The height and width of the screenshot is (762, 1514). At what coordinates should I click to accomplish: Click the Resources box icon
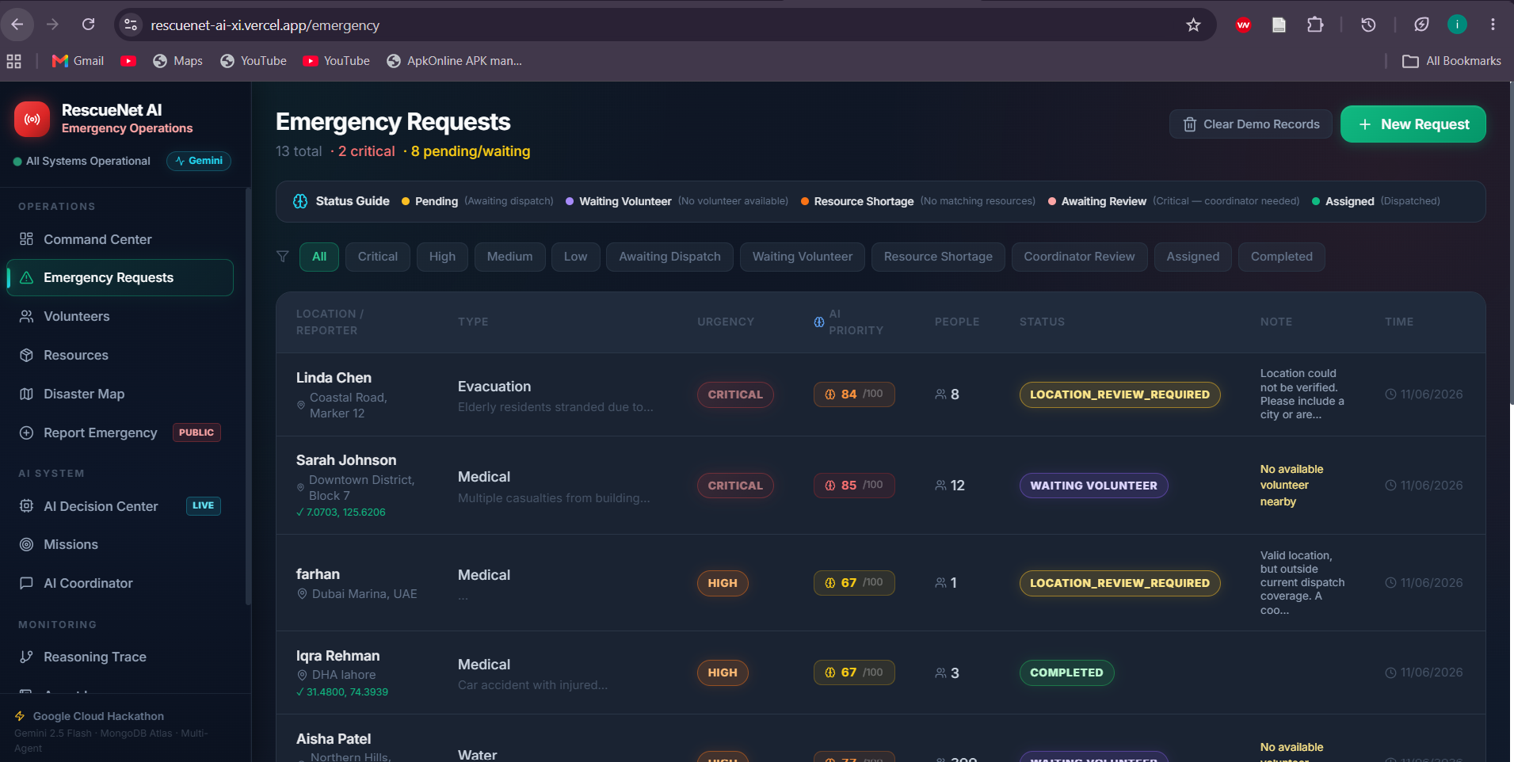tap(26, 355)
